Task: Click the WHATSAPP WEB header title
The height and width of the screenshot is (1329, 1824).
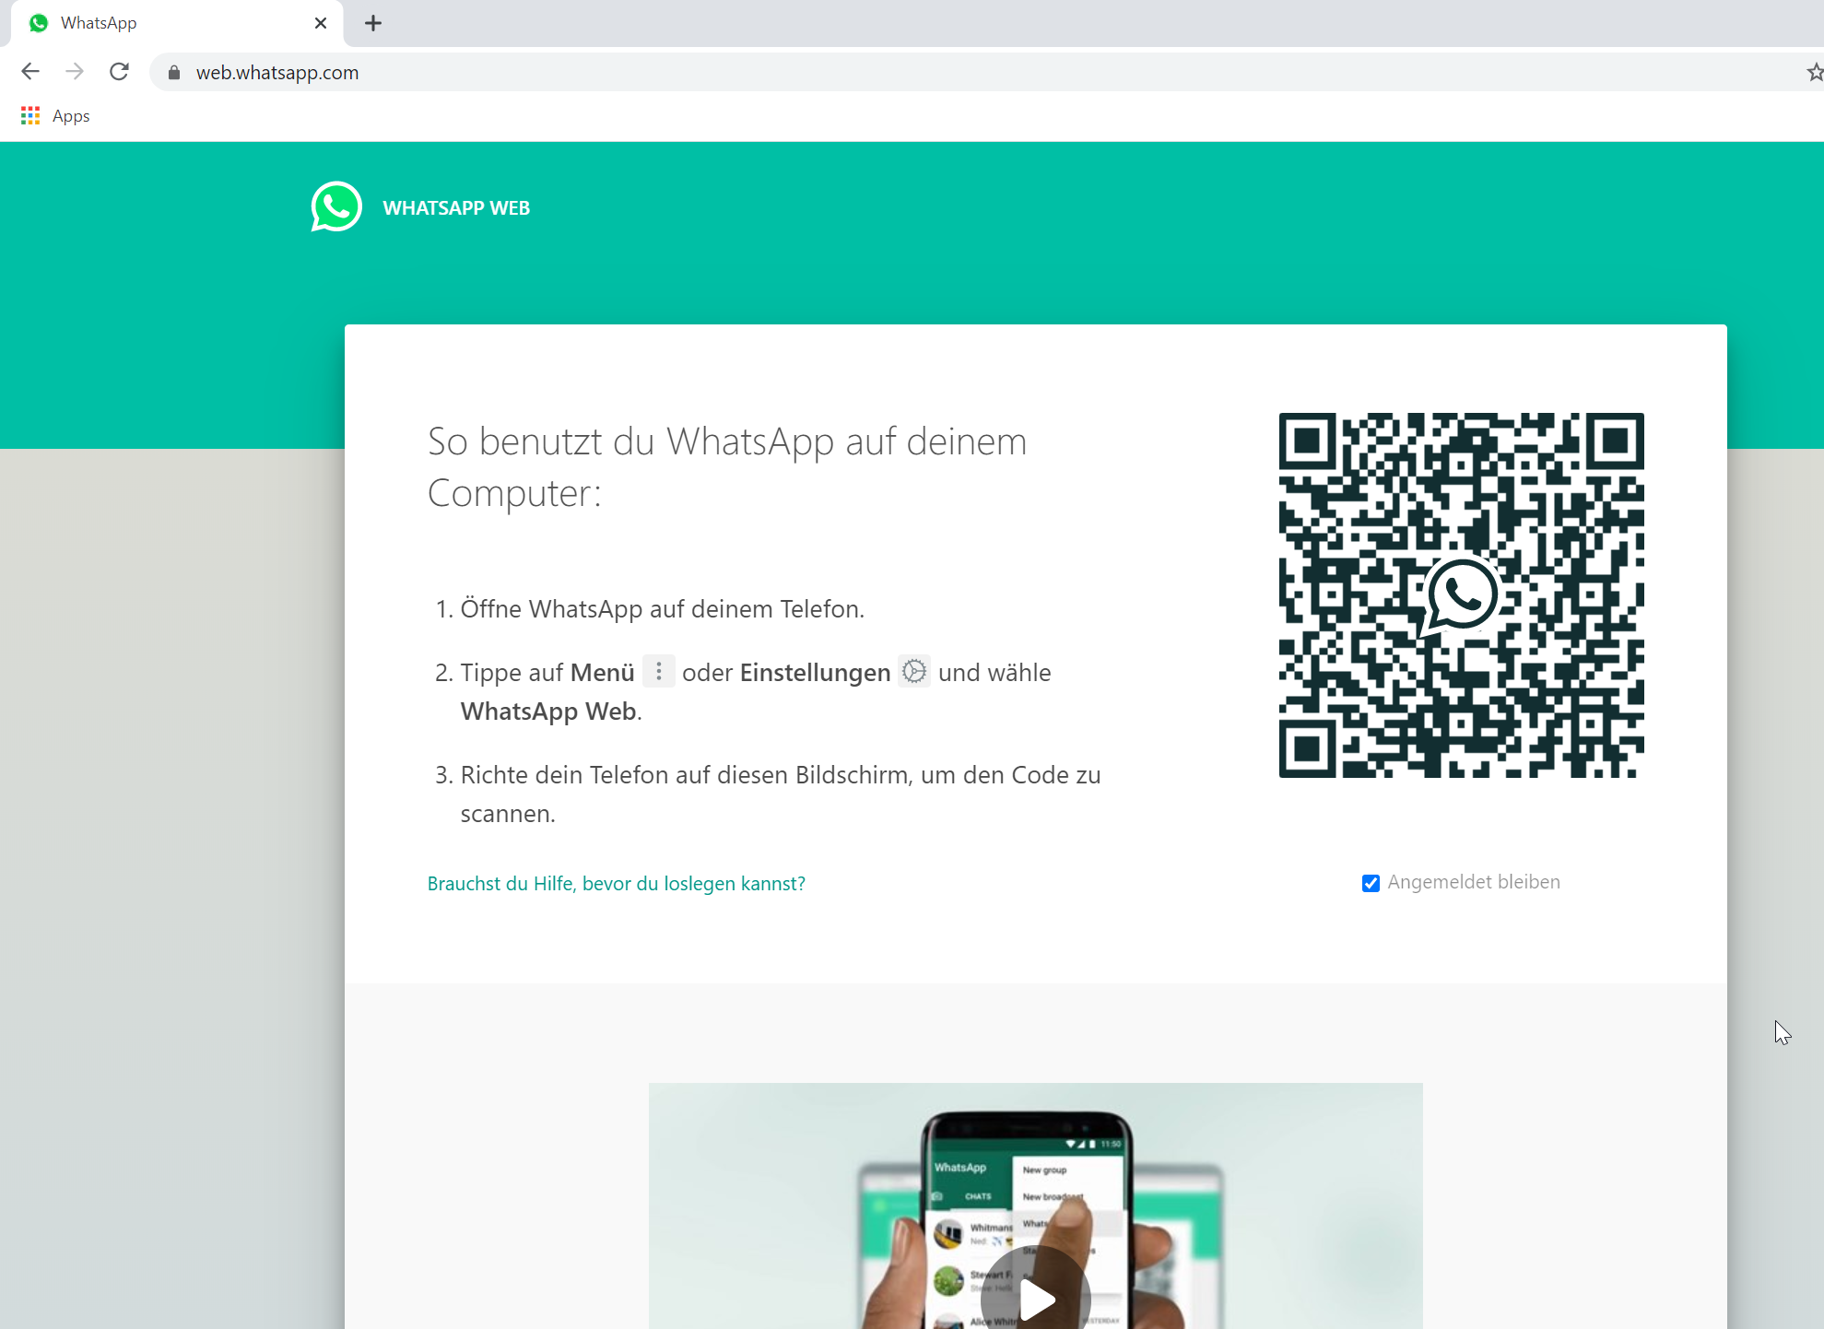Action: coord(456,208)
